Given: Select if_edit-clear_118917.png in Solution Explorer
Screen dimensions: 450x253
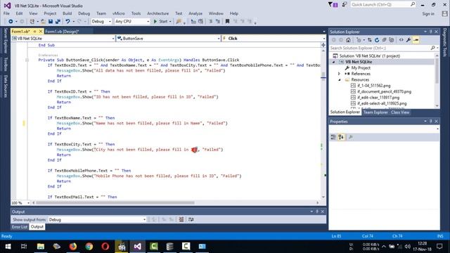Looking at the screenshot, I should [378, 98].
